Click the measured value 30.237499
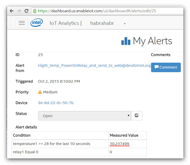190x165 pixels. pyautogui.click(x=120, y=144)
